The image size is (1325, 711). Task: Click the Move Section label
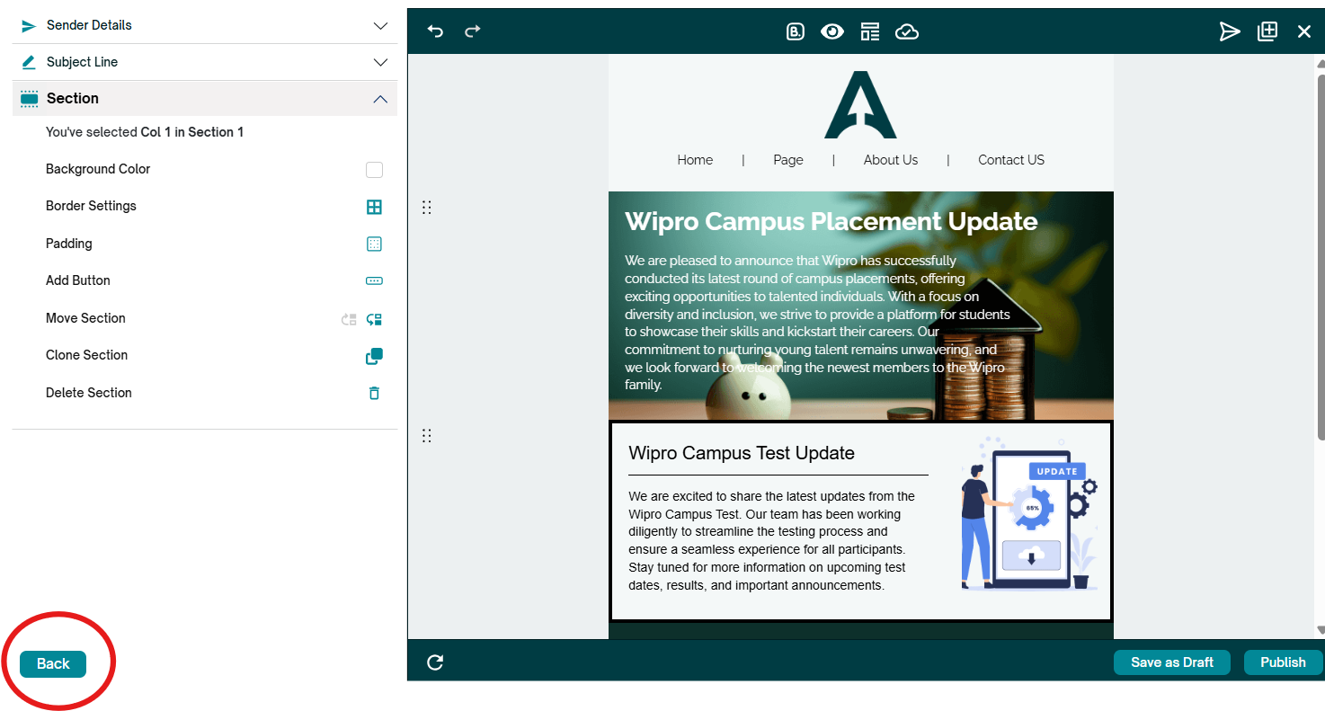tap(85, 318)
